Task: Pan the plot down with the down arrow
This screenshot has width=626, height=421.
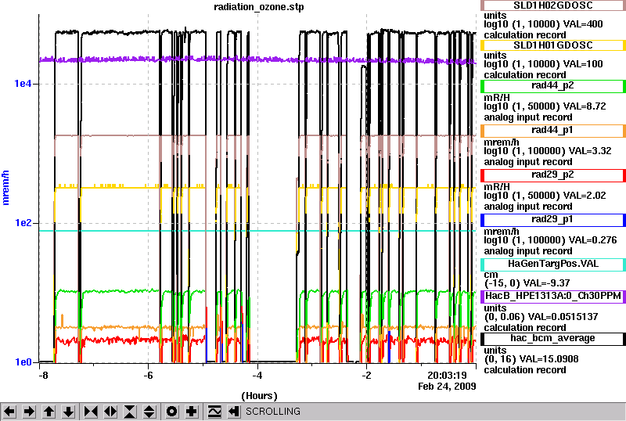Action: [x=69, y=411]
